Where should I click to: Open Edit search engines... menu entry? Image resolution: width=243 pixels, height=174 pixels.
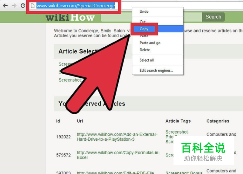click(x=158, y=71)
